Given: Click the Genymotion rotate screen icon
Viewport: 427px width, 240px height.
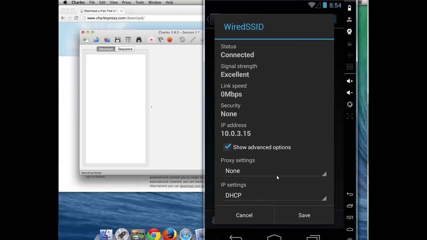Looking at the screenshot, I should click(350, 104).
